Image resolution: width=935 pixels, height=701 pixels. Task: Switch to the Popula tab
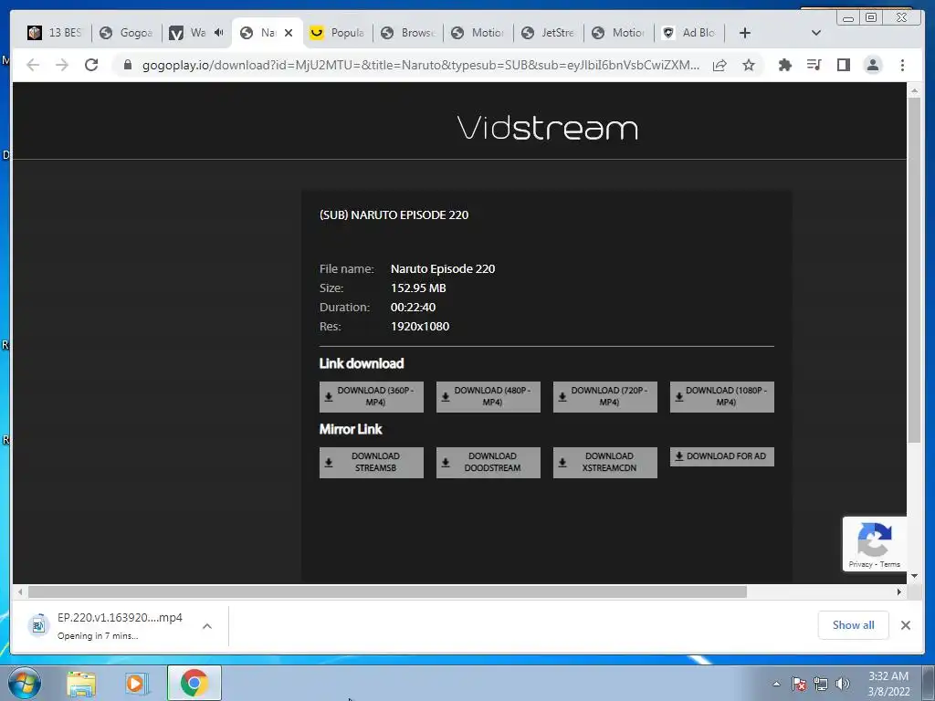[338, 33]
